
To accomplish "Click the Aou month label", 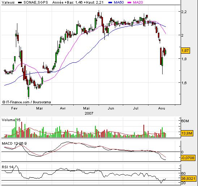I will point(162,108).
